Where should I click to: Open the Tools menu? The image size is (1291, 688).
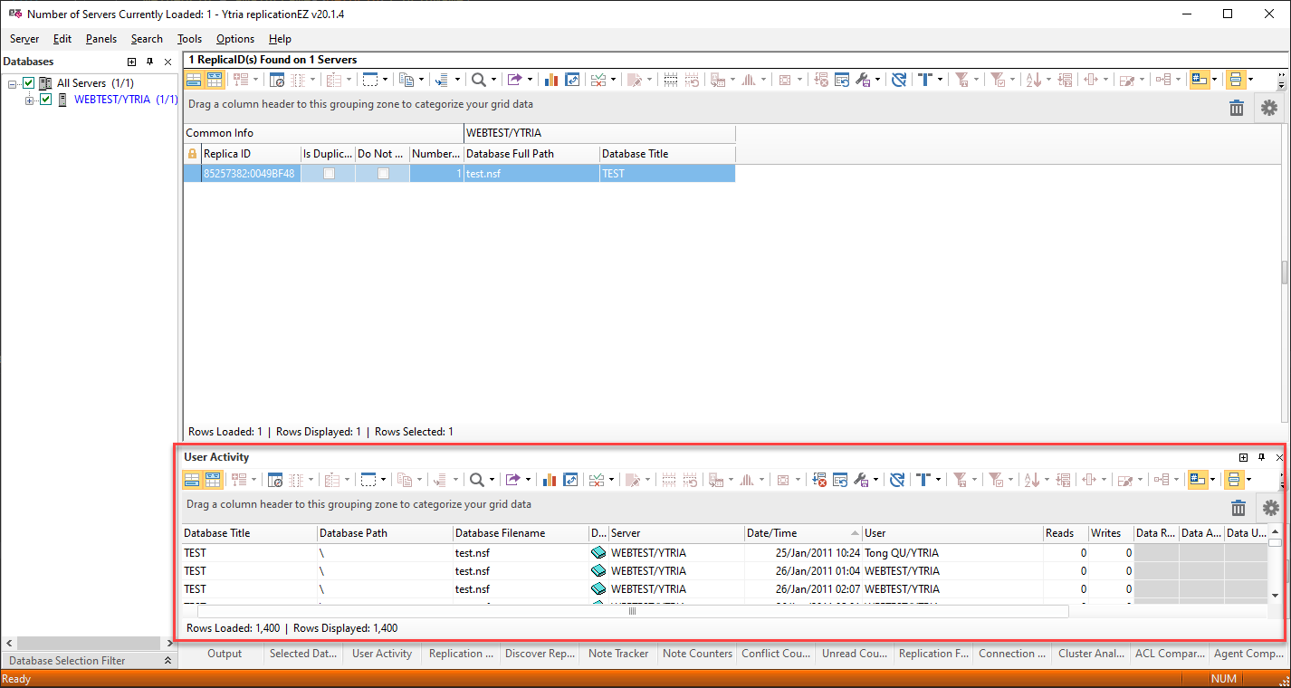coord(189,39)
